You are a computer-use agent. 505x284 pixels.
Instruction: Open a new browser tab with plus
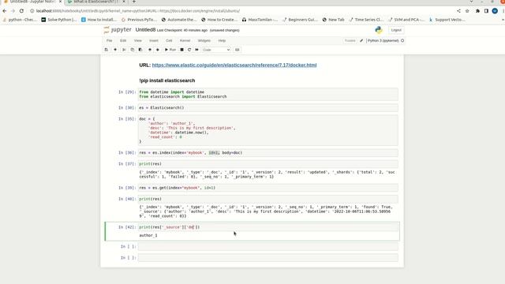(134, 2)
